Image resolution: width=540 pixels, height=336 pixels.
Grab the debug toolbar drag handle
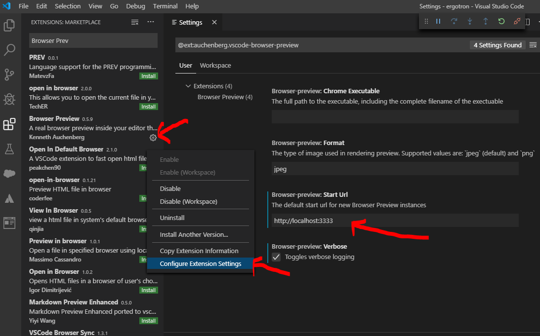[426, 21]
